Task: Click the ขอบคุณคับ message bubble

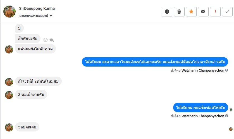Action: coord(27,127)
